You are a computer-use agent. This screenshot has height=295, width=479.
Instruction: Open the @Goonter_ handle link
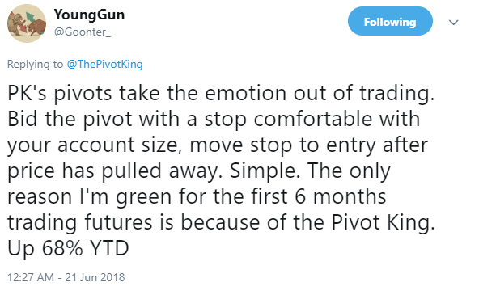coord(83,32)
